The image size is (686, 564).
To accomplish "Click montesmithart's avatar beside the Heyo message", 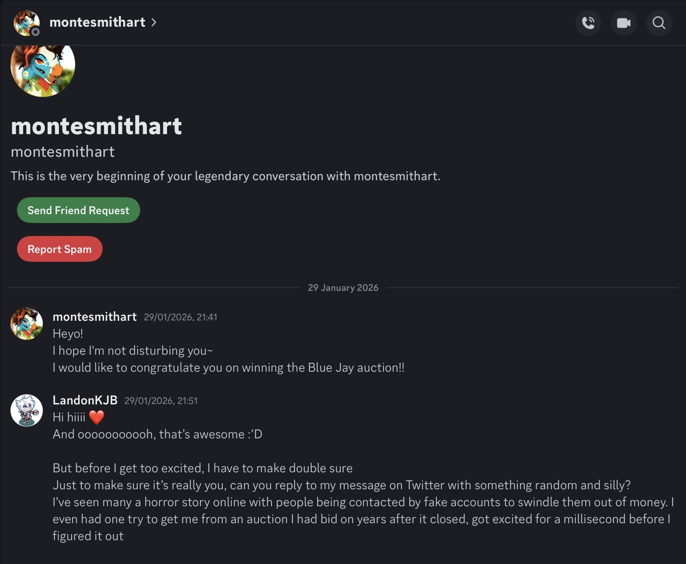I will pos(27,324).
